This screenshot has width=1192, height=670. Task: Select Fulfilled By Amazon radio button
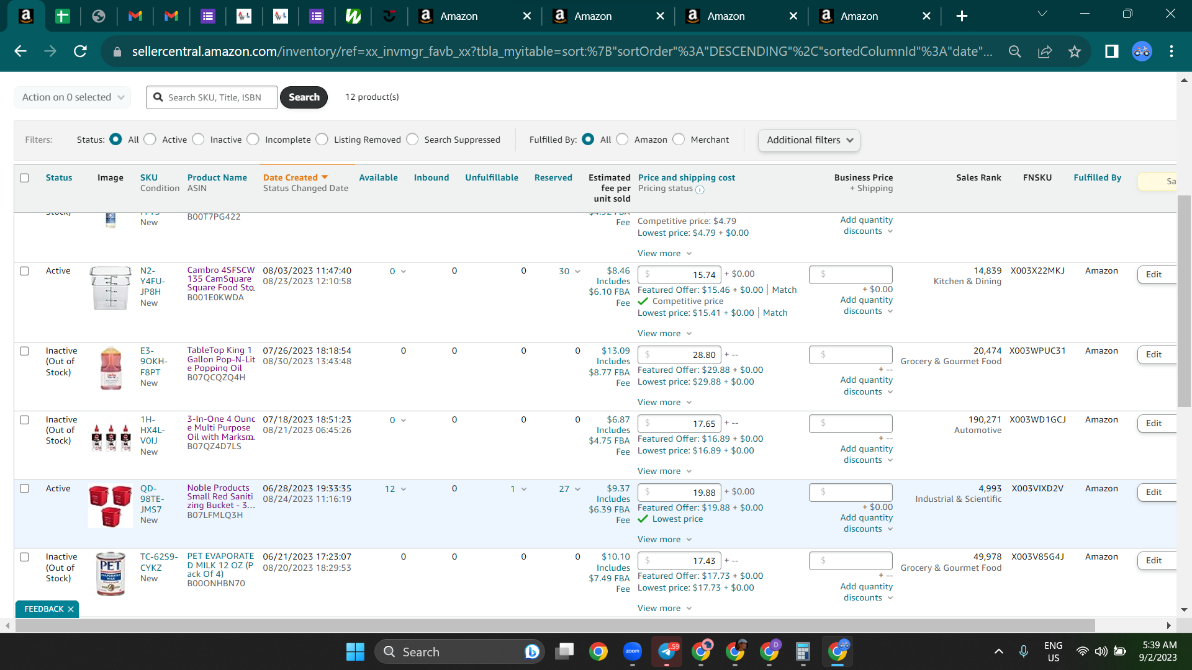[x=622, y=140]
